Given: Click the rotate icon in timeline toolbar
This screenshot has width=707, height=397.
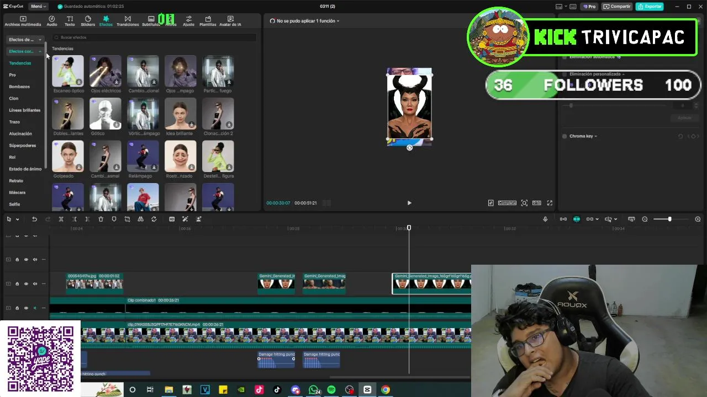Looking at the screenshot, I should [x=154, y=219].
